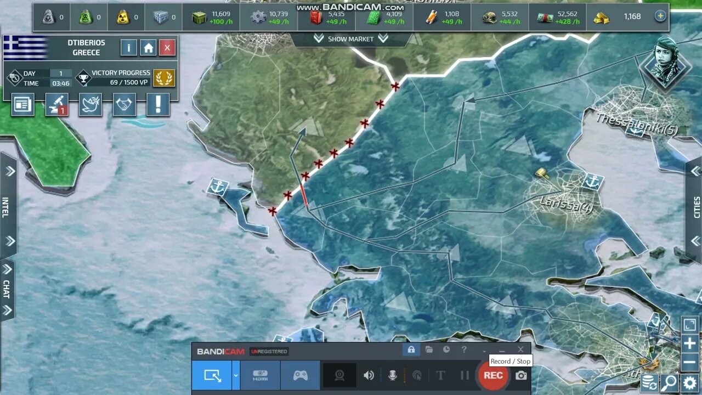
Task: Click the money resource showing 52,562
Action: [x=558, y=17]
